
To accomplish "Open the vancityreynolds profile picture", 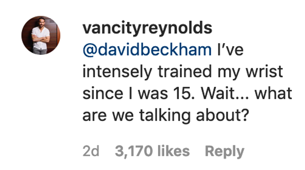I will [40, 35].
